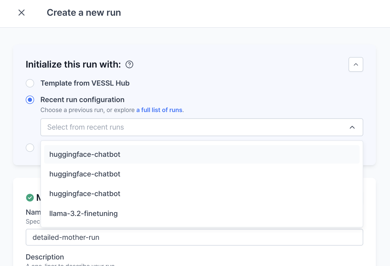This screenshot has width=390, height=266.
Task: Collapse the recent runs dropdown using its chevron
Action: coord(352,127)
